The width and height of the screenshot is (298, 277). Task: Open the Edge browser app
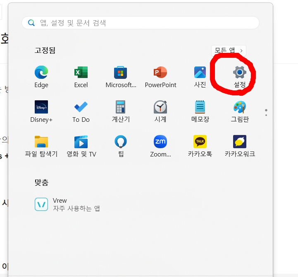click(x=41, y=77)
